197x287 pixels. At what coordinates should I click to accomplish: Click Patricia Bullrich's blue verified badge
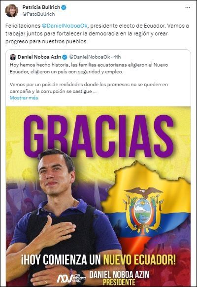[x=64, y=7]
